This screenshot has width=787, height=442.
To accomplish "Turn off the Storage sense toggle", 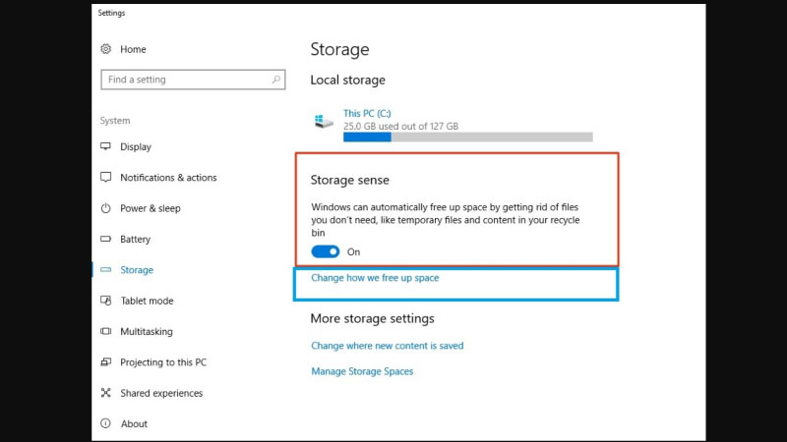I will pyautogui.click(x=325, y=251).
